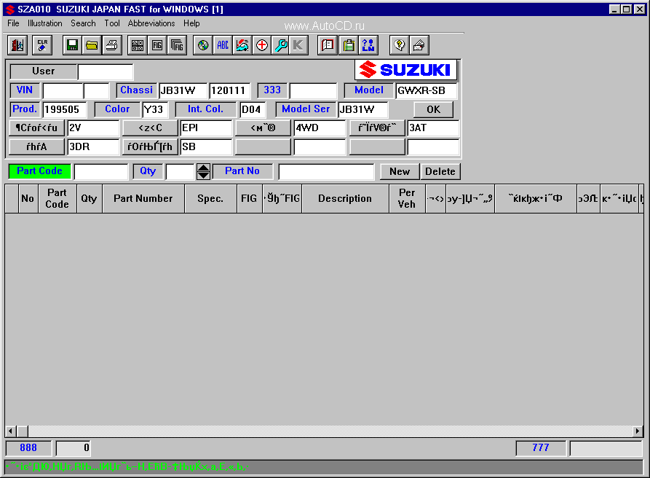Click the gray K toolbar icon

(299, 45)
